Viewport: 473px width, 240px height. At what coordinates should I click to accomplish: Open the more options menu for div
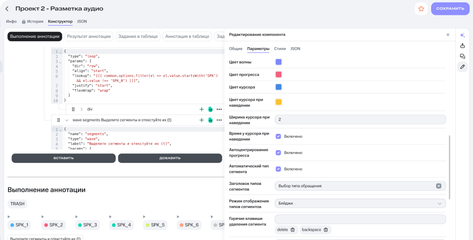[x=219, y=109]
